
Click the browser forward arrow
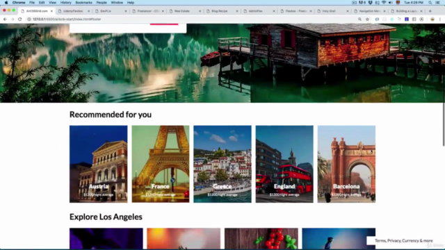(x=13, y=19)
